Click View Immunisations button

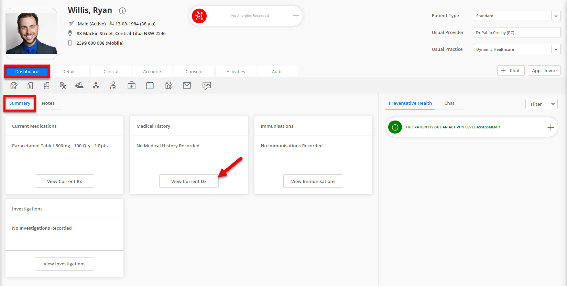(x=313, y=181)
